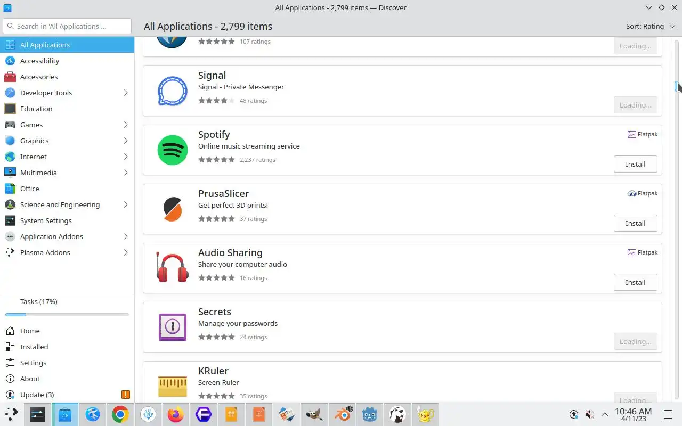The height and width of the screenshot is (426, 682).
Task: Install PrusaSlicer
Action: [x=635, y=223]
